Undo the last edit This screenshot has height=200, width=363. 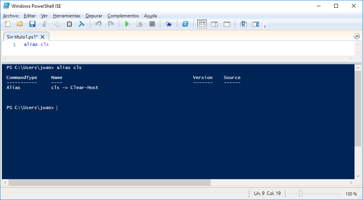[x=99, y=24]
